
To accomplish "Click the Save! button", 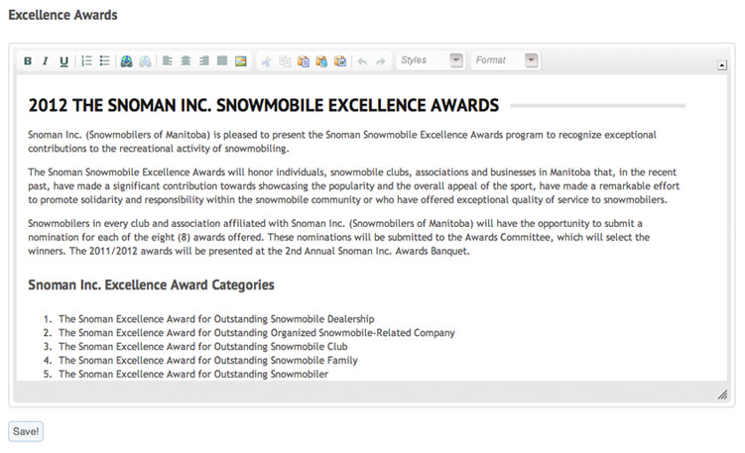I will pos(26,431).
